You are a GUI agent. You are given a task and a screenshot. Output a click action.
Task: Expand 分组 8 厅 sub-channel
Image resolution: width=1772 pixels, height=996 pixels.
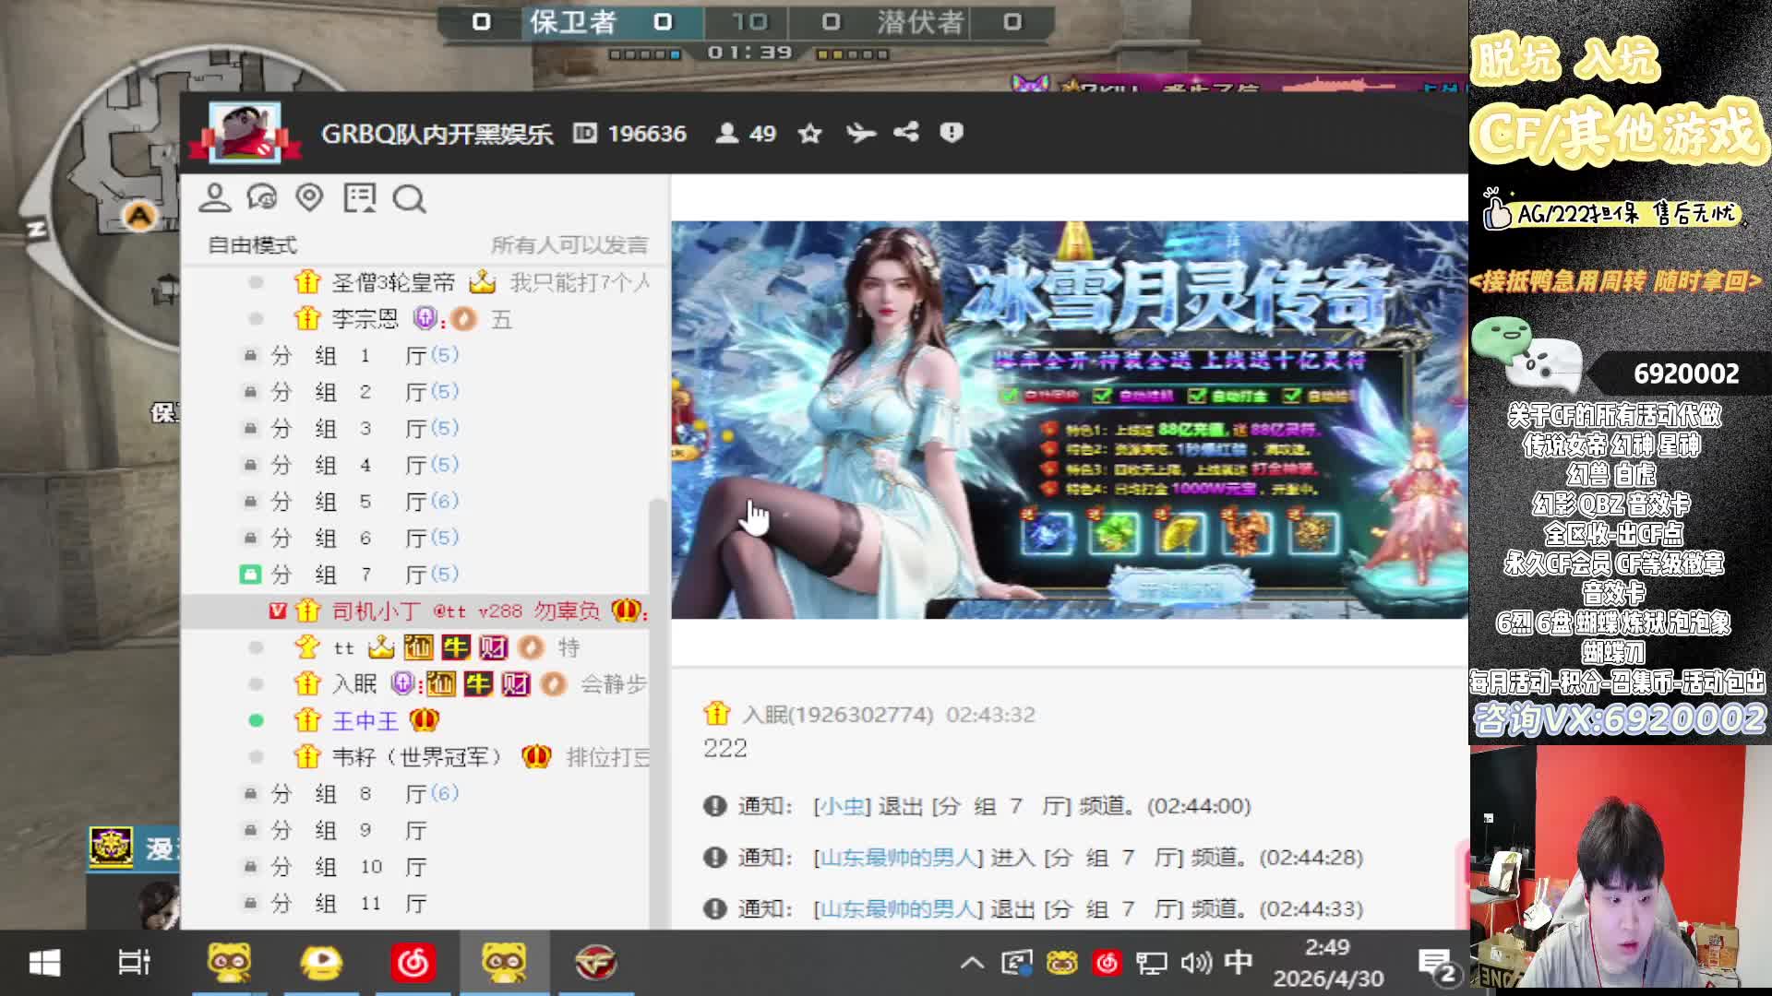[x=351, y=794]
